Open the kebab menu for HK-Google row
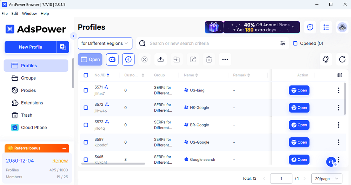 pyautogui.click(x=338, y=108)
